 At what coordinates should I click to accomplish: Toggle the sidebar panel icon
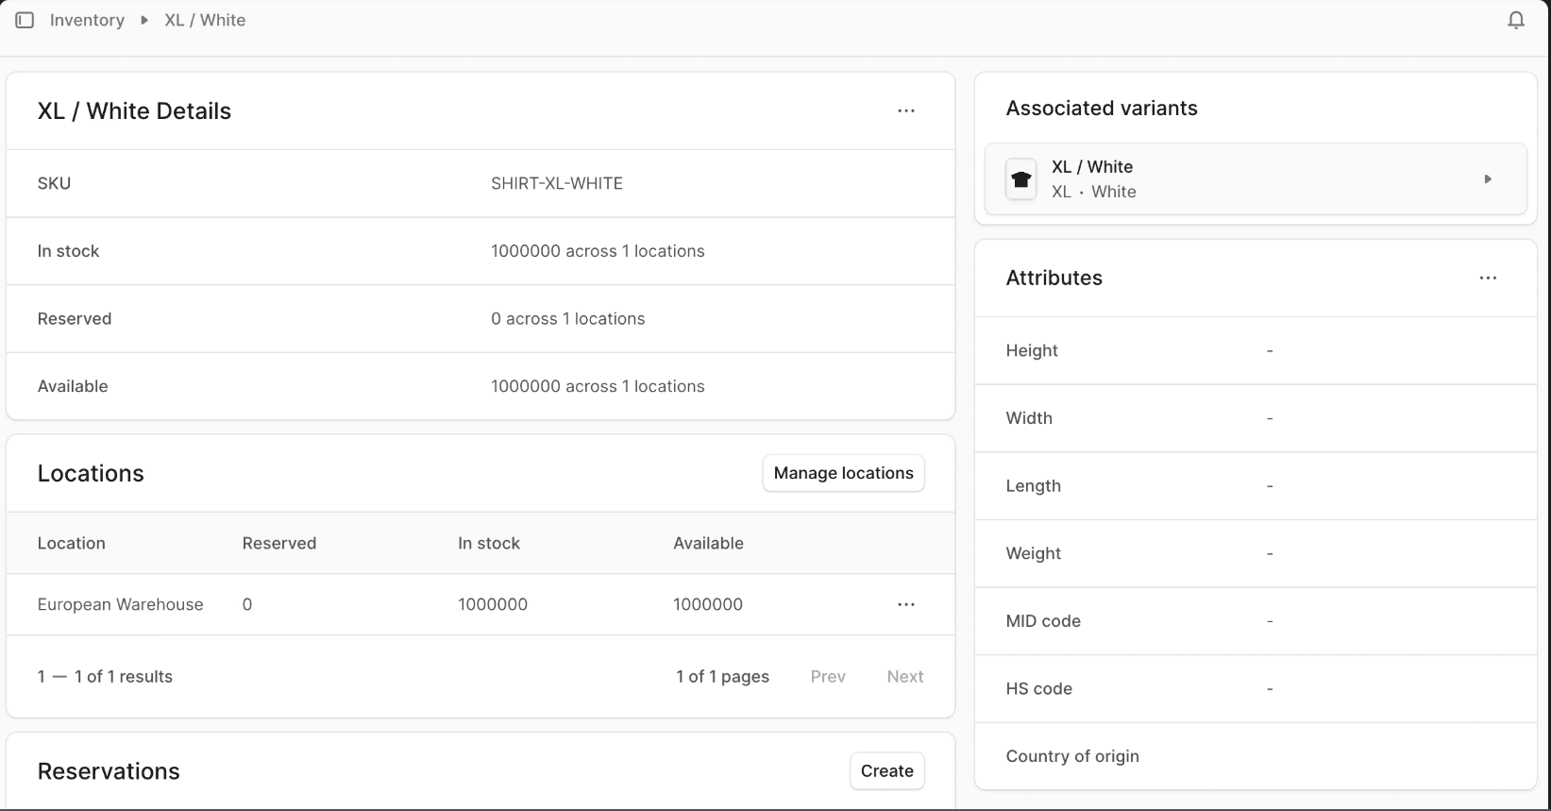point(25,20)
